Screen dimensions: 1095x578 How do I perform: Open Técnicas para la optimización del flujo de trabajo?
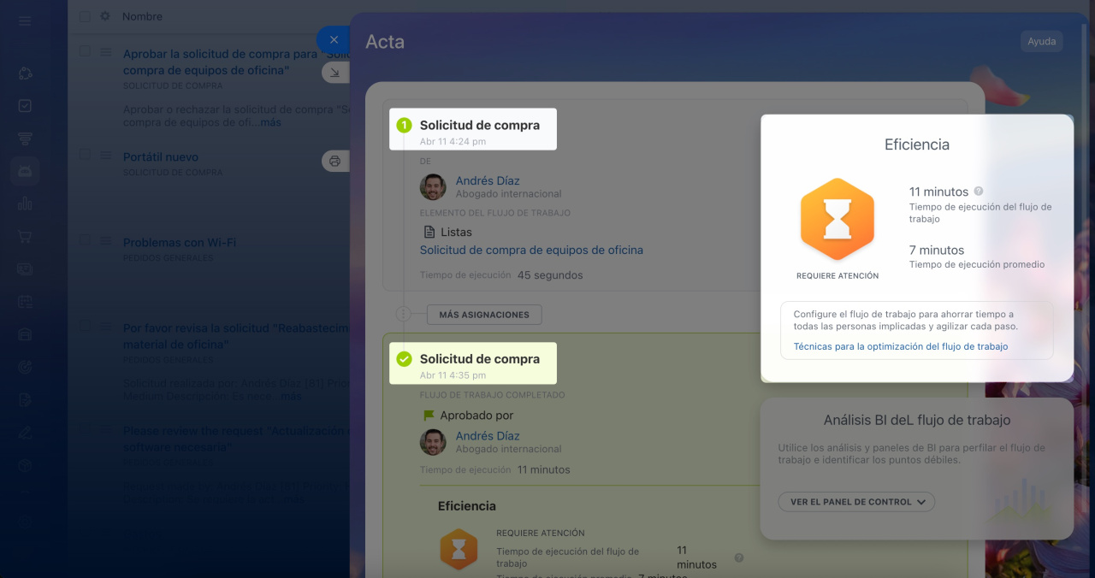pyautogui.click(x=901, y=346)
